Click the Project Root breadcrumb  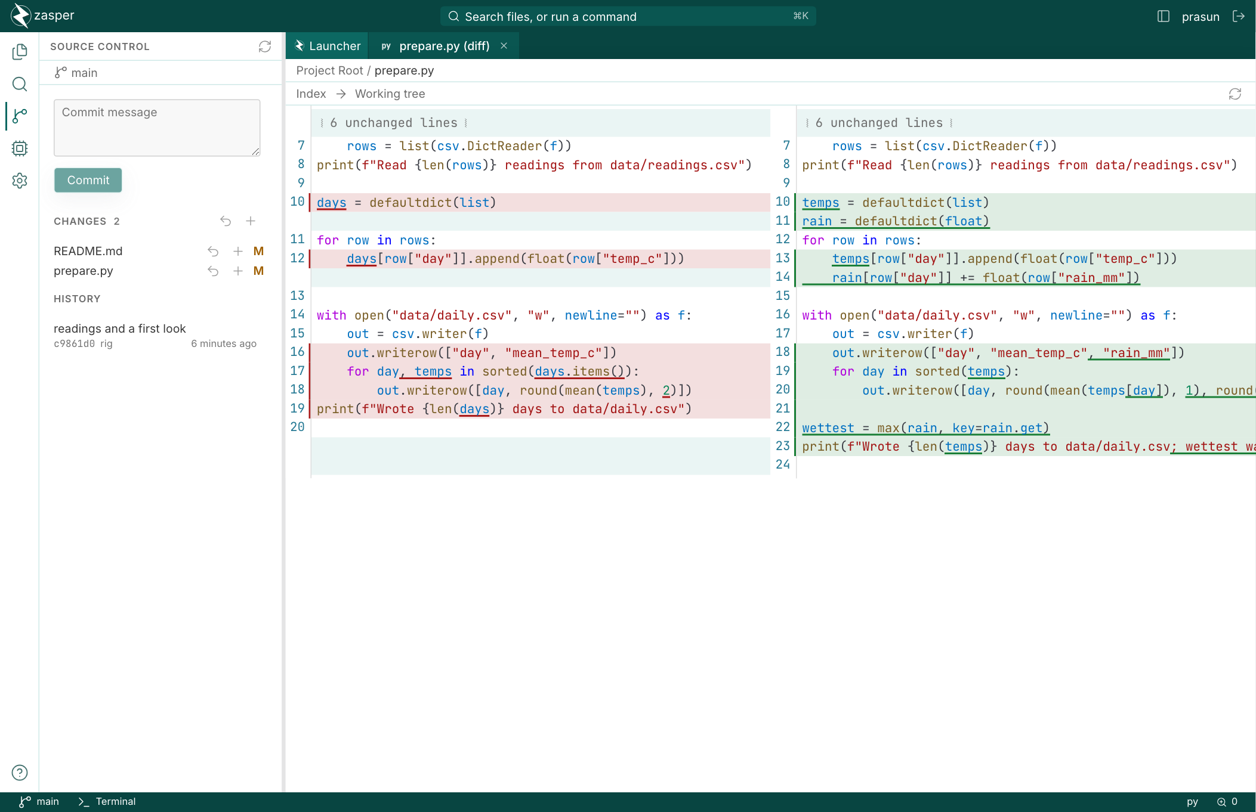[x=329, y=70]
